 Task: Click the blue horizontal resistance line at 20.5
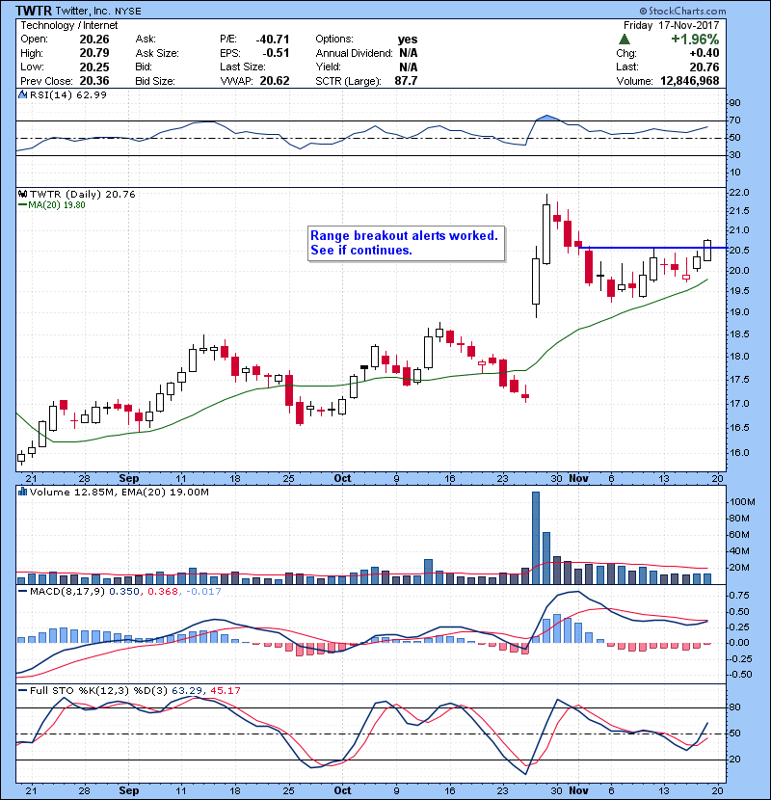653,248
